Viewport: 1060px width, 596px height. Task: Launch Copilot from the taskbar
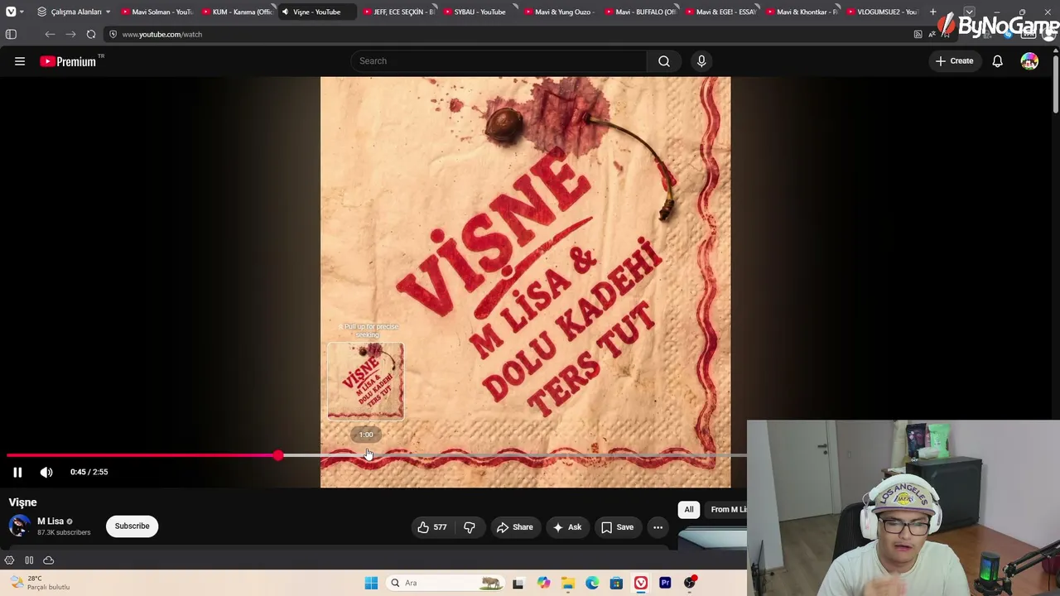(x=543, y=583)
